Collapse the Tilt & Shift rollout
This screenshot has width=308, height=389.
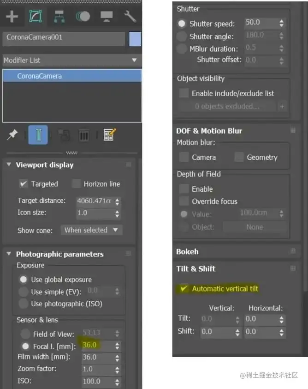(x=195, y=269)
